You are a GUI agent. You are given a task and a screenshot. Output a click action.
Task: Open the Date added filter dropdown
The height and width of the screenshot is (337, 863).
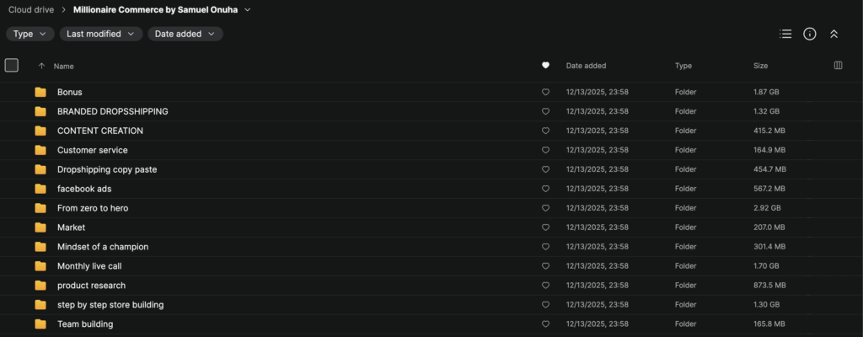pyautogui.click(x=185, y=35)
